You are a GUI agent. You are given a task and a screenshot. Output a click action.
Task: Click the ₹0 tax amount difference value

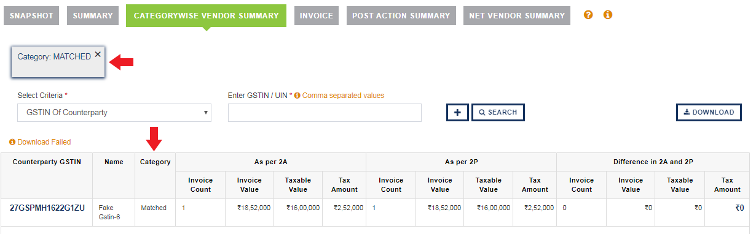[739, 208]
